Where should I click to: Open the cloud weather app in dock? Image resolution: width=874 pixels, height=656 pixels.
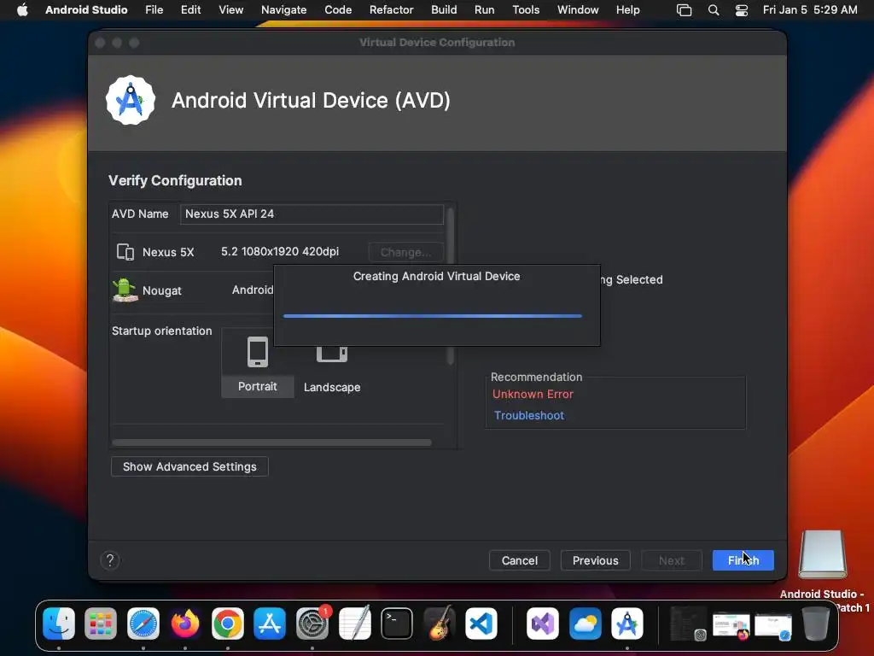[x=585, y=623]
